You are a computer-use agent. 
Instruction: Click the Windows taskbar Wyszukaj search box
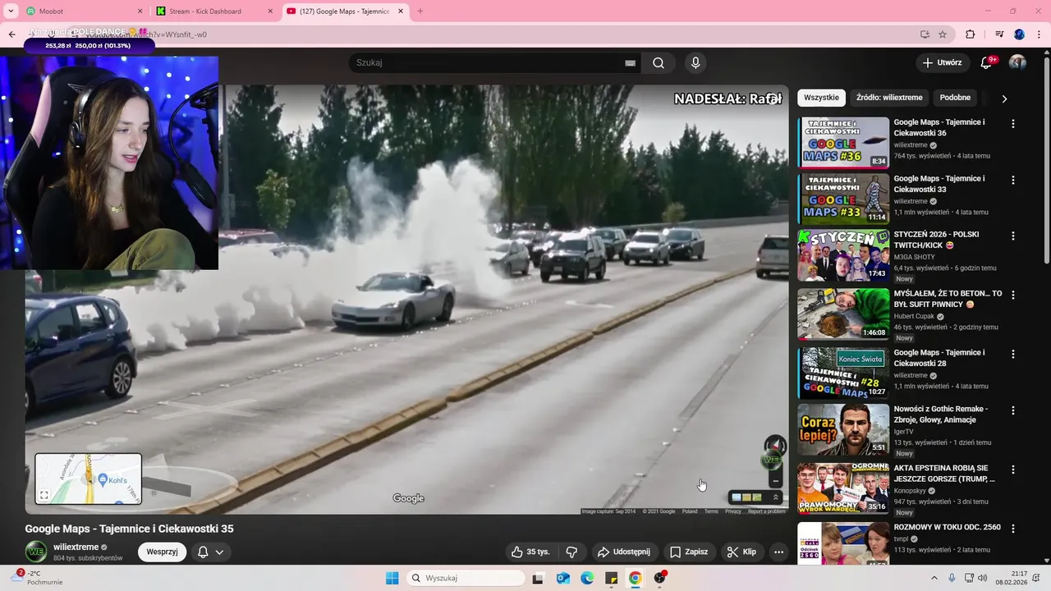click(x=466, y=578)
